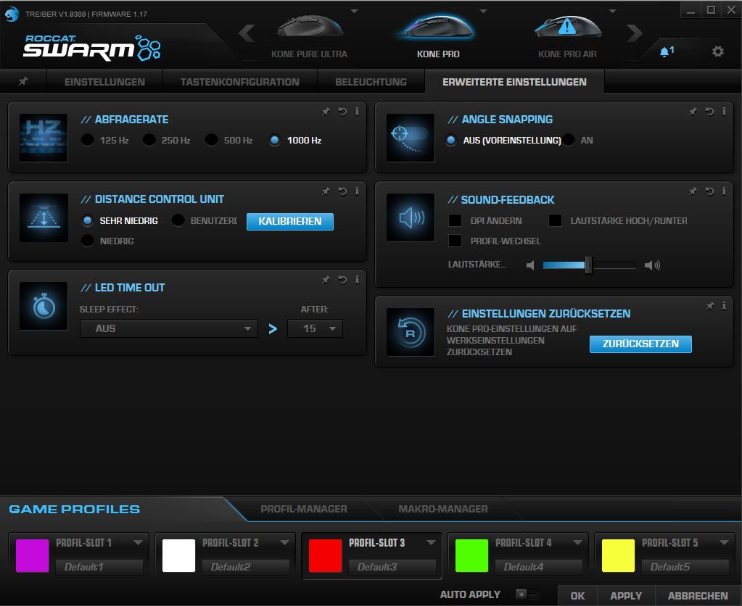Screen dimensions: 742x606
Task: Select 500 Hz polling rate
Action: pos(212,140)
